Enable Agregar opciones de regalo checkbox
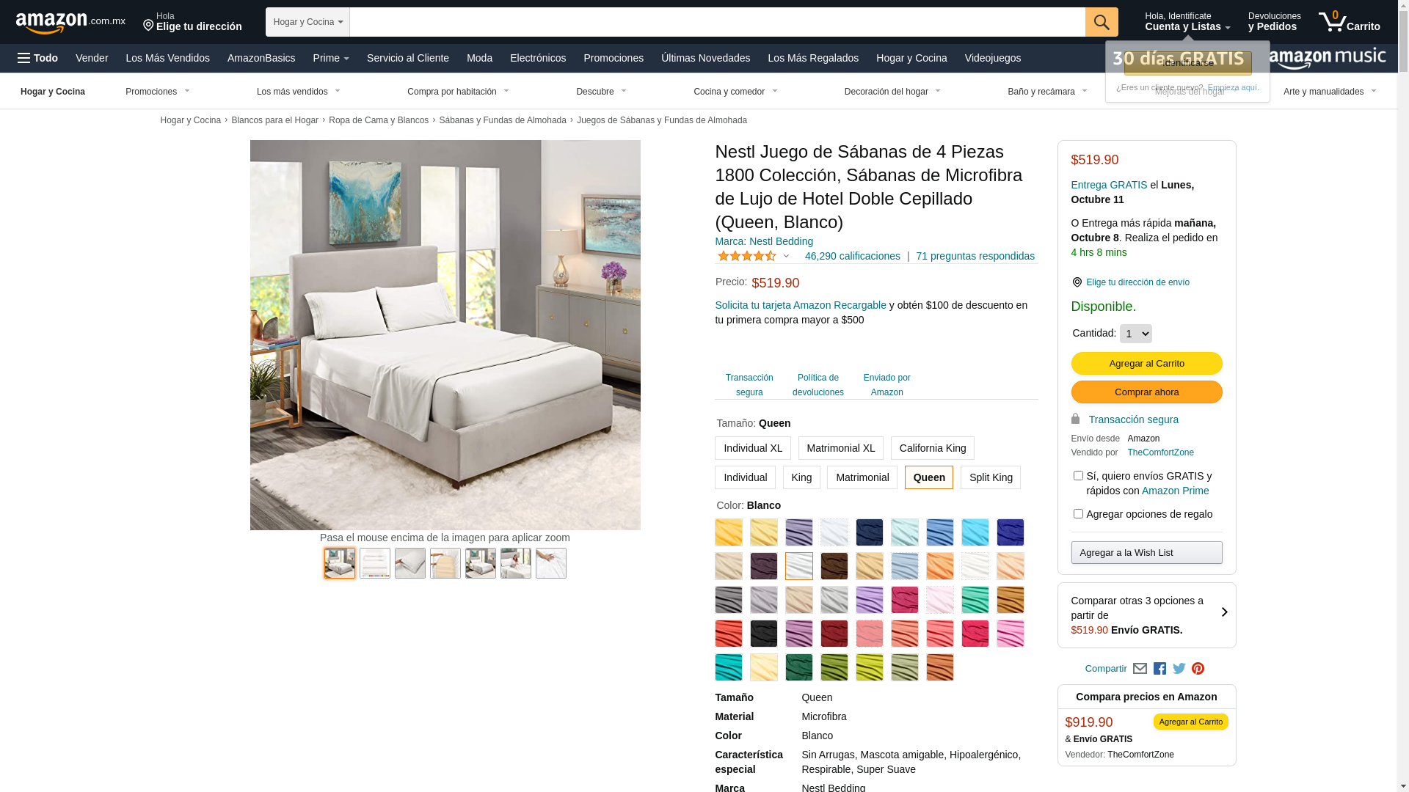 coord(1078,514)
